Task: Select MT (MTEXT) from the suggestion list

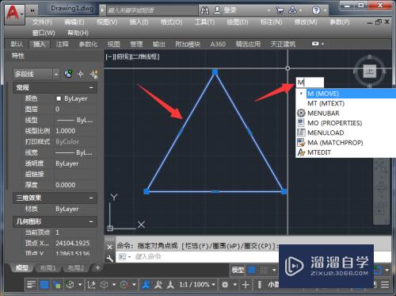Action: pos(345,103)
